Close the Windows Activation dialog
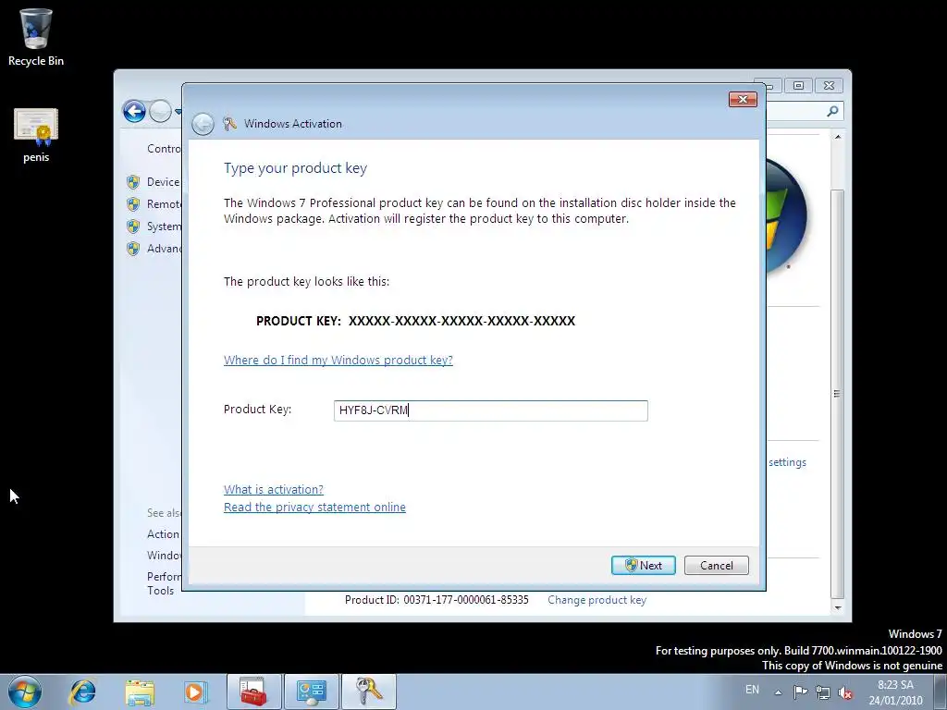 [x=743, y=99]
